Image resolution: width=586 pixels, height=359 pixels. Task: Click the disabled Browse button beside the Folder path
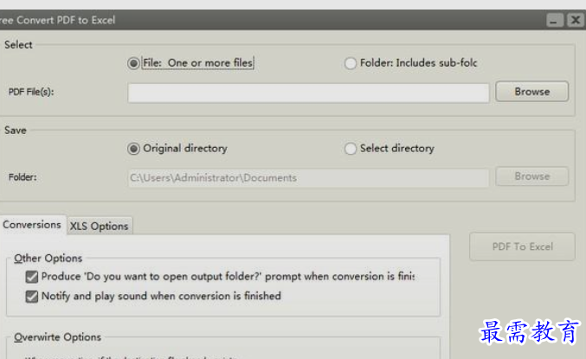click(x=531, y=176)
